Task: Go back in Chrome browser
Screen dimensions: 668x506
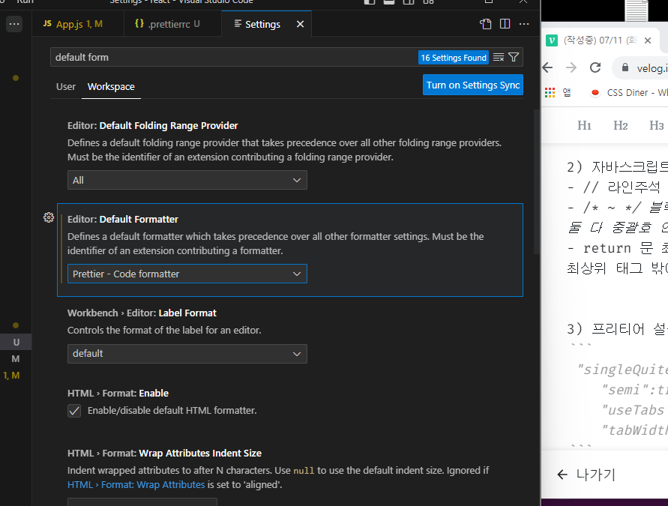Action: click(548, 67)
